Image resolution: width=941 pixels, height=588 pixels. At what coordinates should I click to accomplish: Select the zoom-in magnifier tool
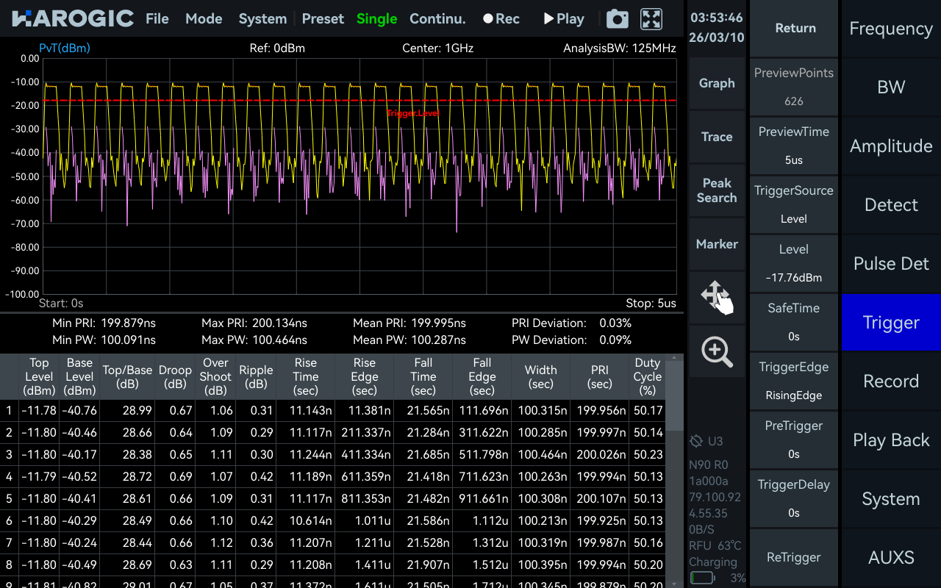pyautogui.click(x=717, y=351)
